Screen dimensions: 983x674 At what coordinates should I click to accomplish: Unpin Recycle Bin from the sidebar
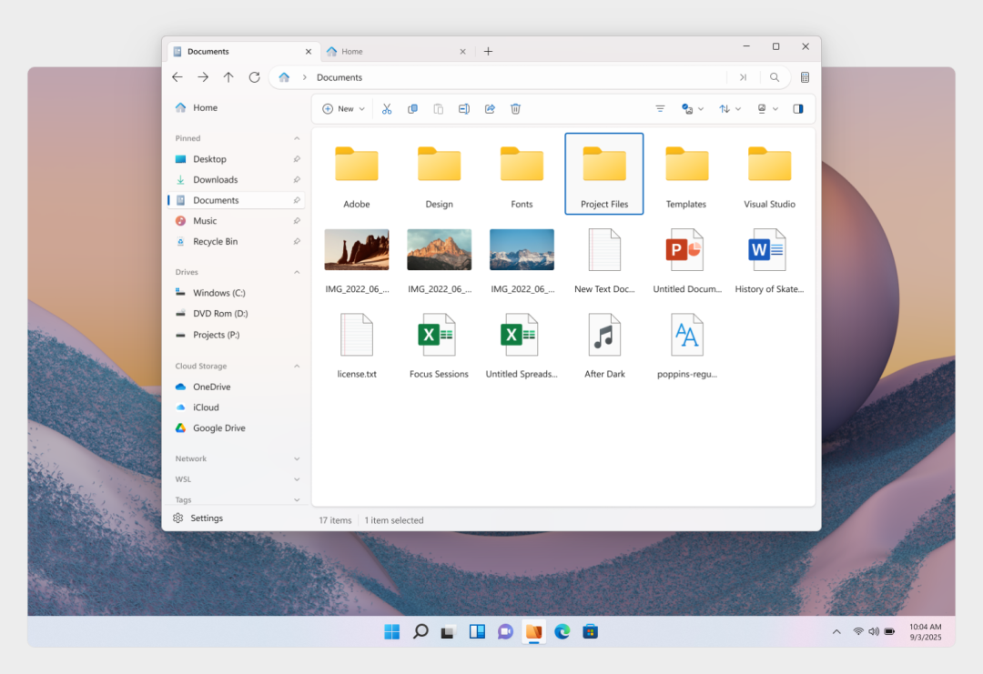[297, 242]
